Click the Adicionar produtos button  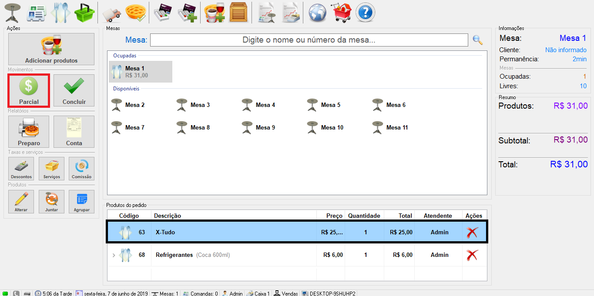51,49
